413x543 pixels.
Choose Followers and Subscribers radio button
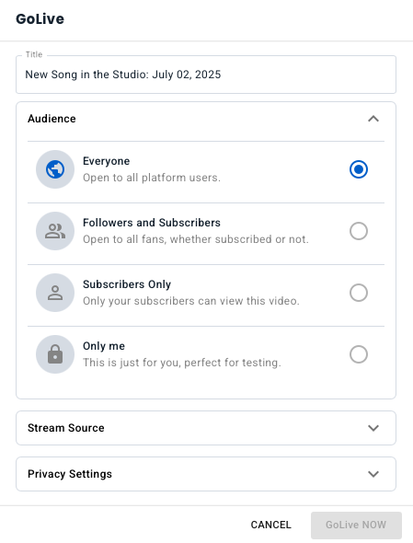pyautogui.click(x=359, y=231)
